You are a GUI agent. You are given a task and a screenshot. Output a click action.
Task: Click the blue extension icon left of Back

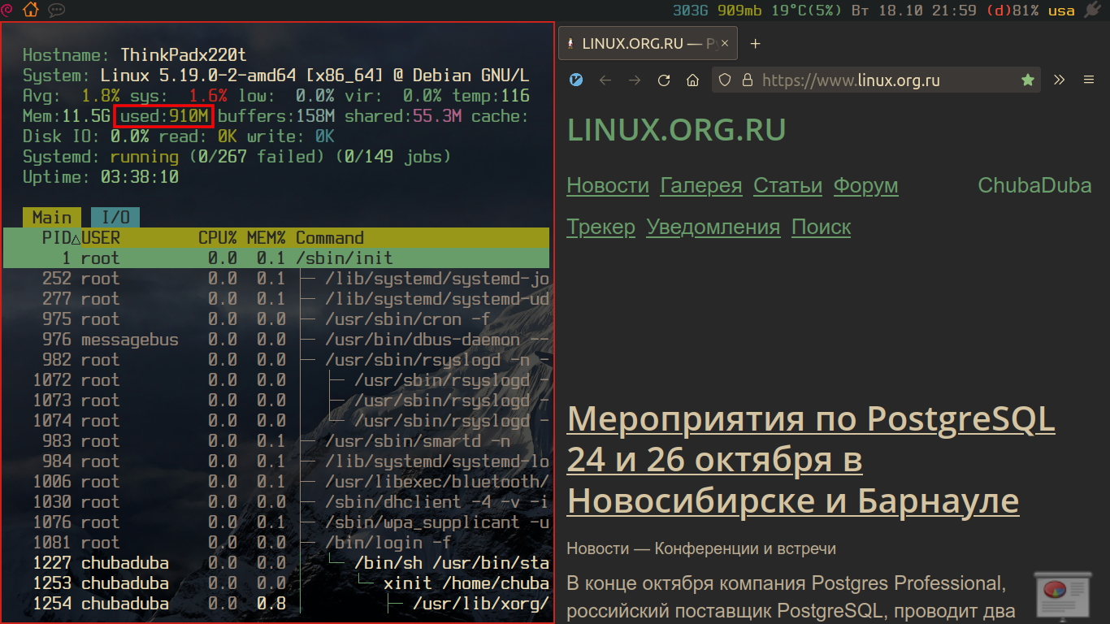tap(577, 80)
